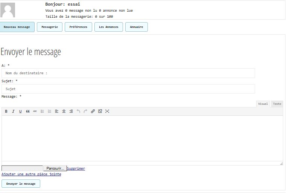Click the editor resize handle corner
This screenshot has height=193, width=287.
(281, 163)
